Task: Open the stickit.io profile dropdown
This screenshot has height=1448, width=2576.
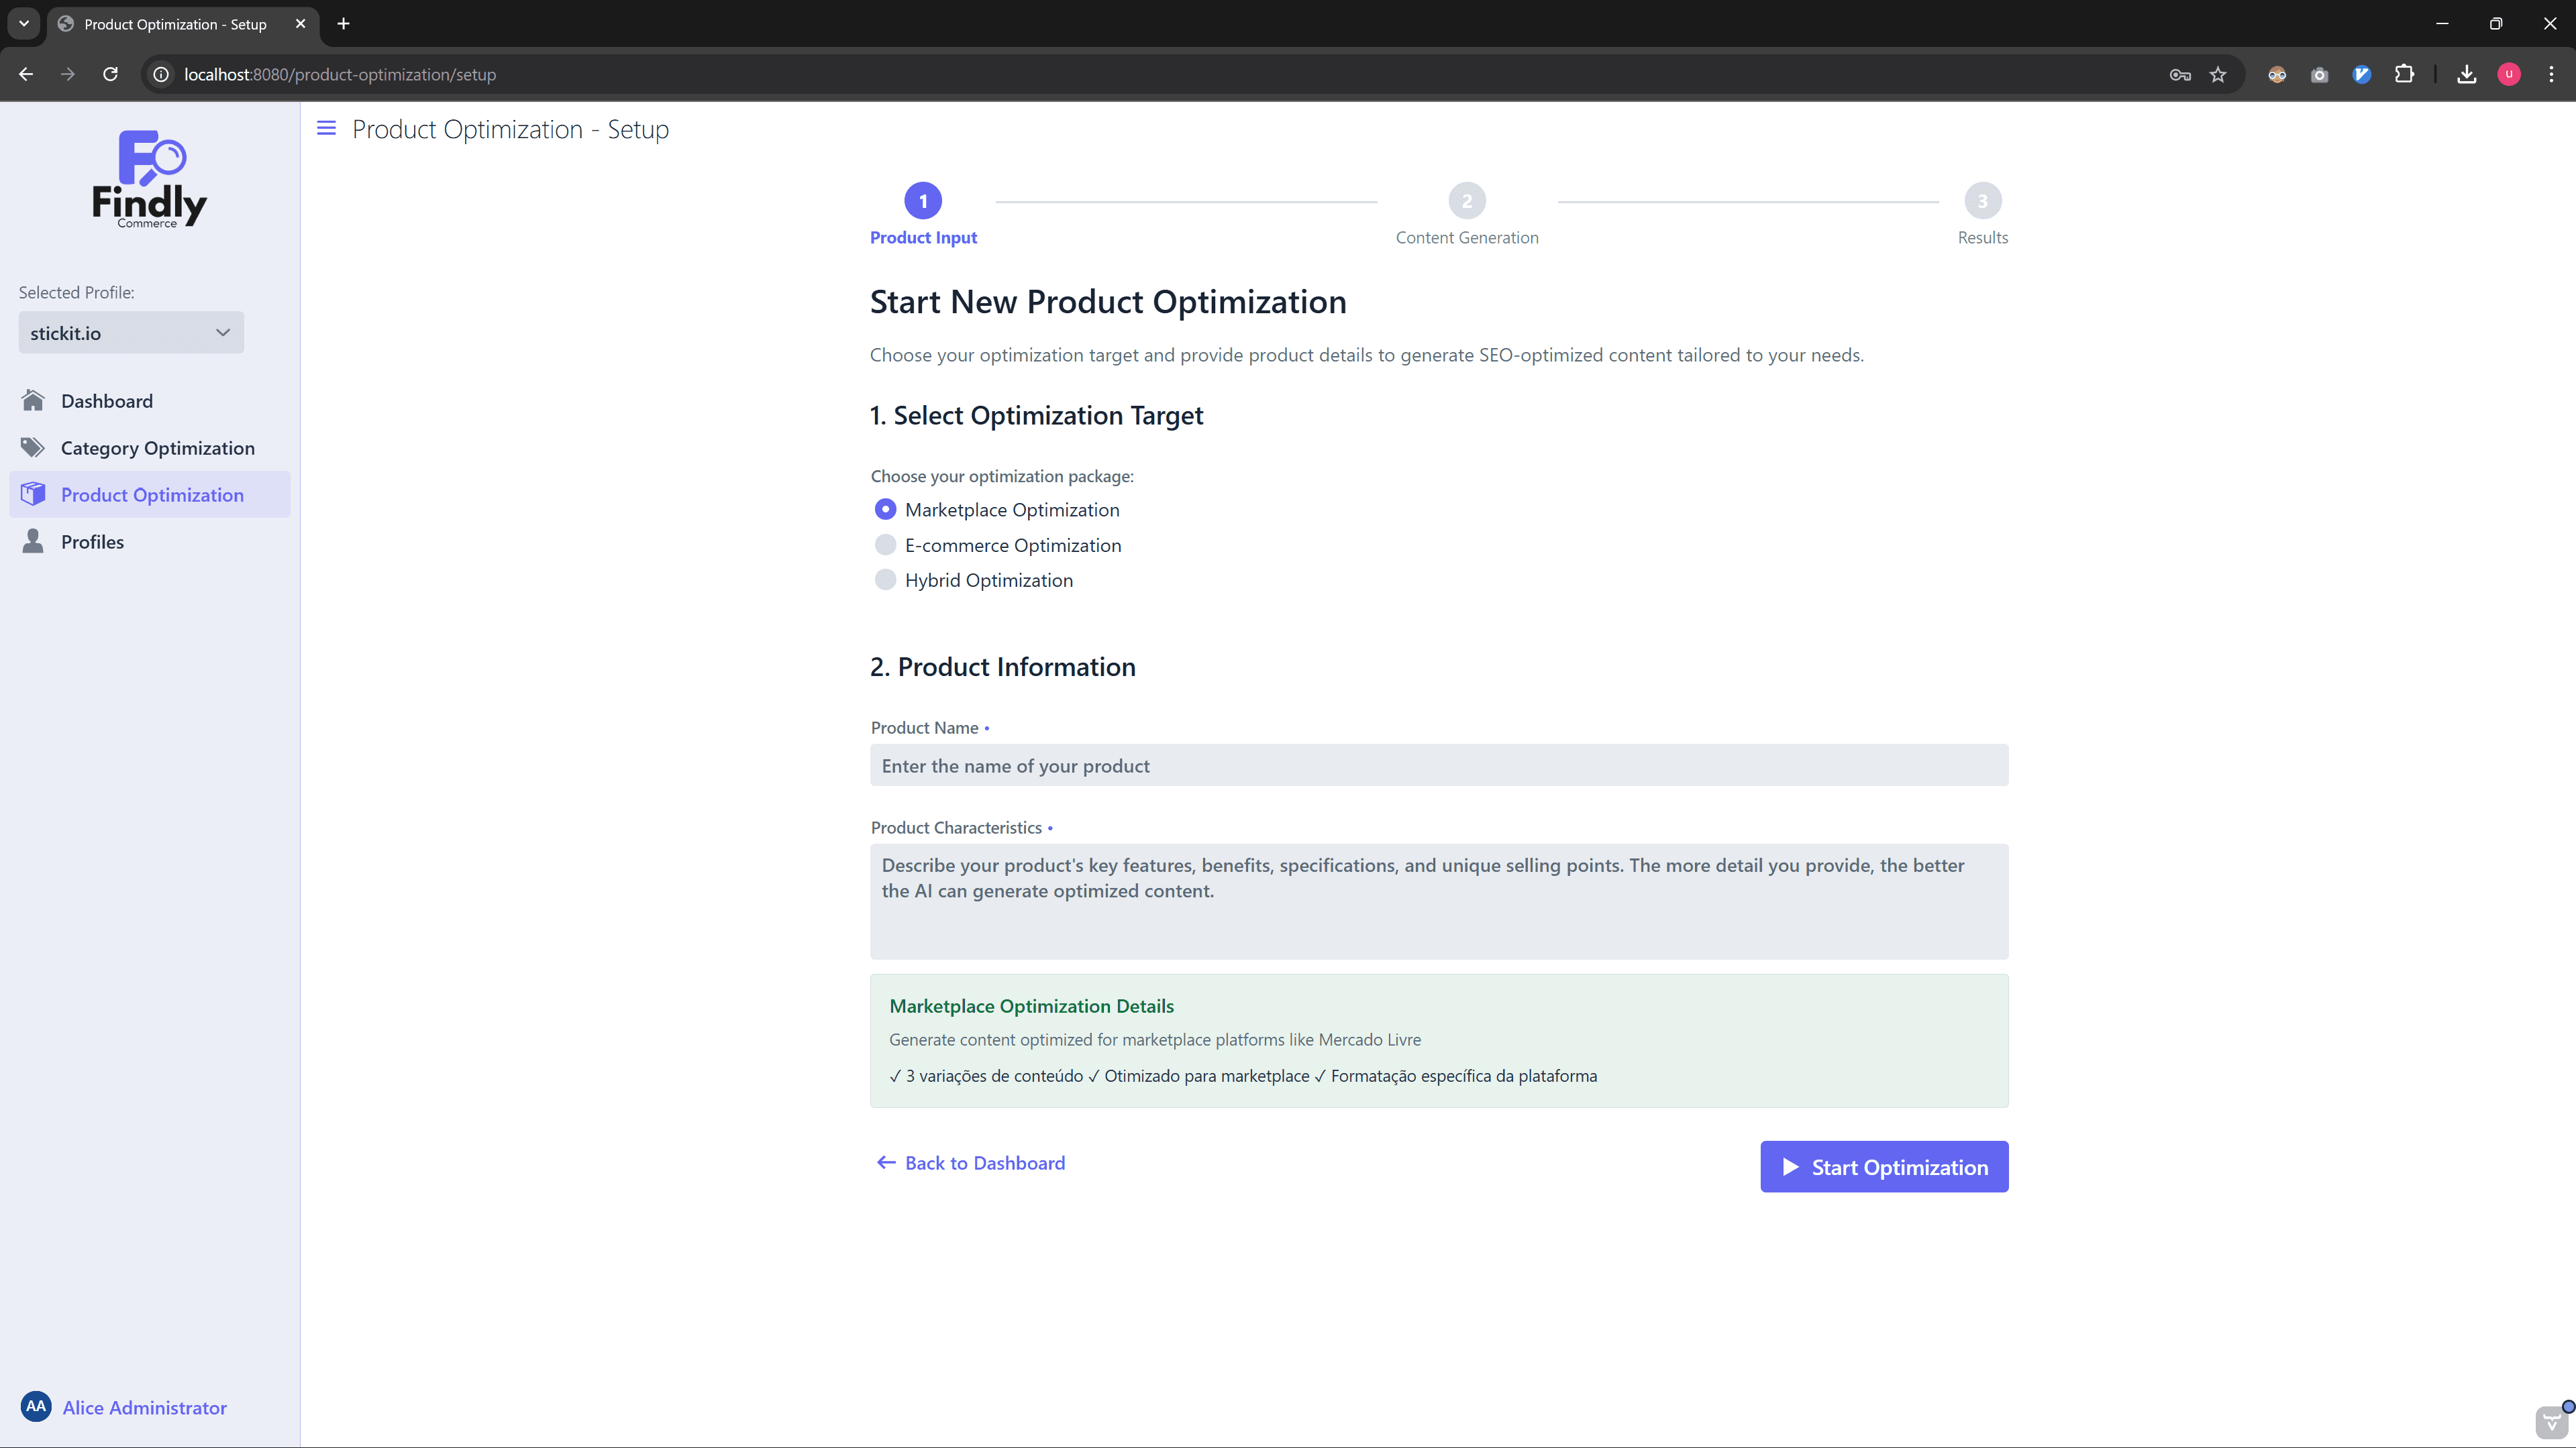Action: click(x=131, y=333)
